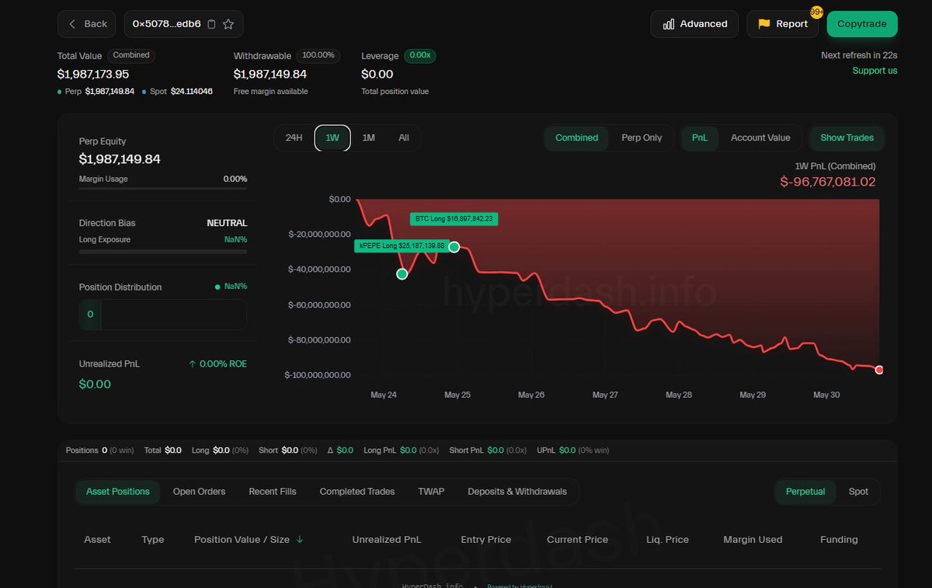932x588 pixels.
Task: Click the kPEPE Long trade marker
Action: (402, 274)
